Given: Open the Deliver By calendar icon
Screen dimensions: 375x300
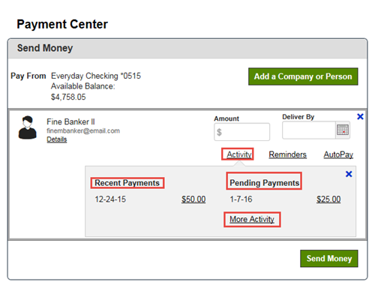Looking at the screenshot, I should click(x=343, y=130).
